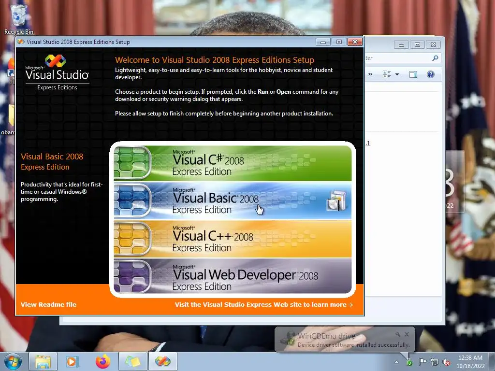Click the WinCDEmu drive notification text

coord(326,336)
